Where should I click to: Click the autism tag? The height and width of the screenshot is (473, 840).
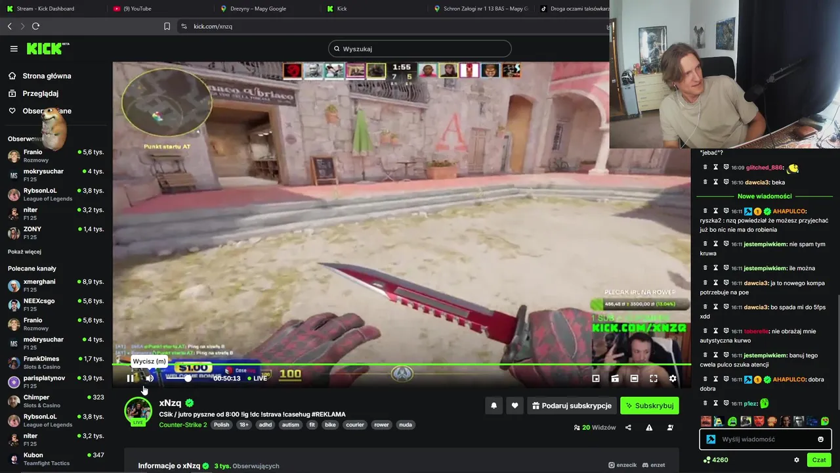pyautogui.click(x=290, y=424)
